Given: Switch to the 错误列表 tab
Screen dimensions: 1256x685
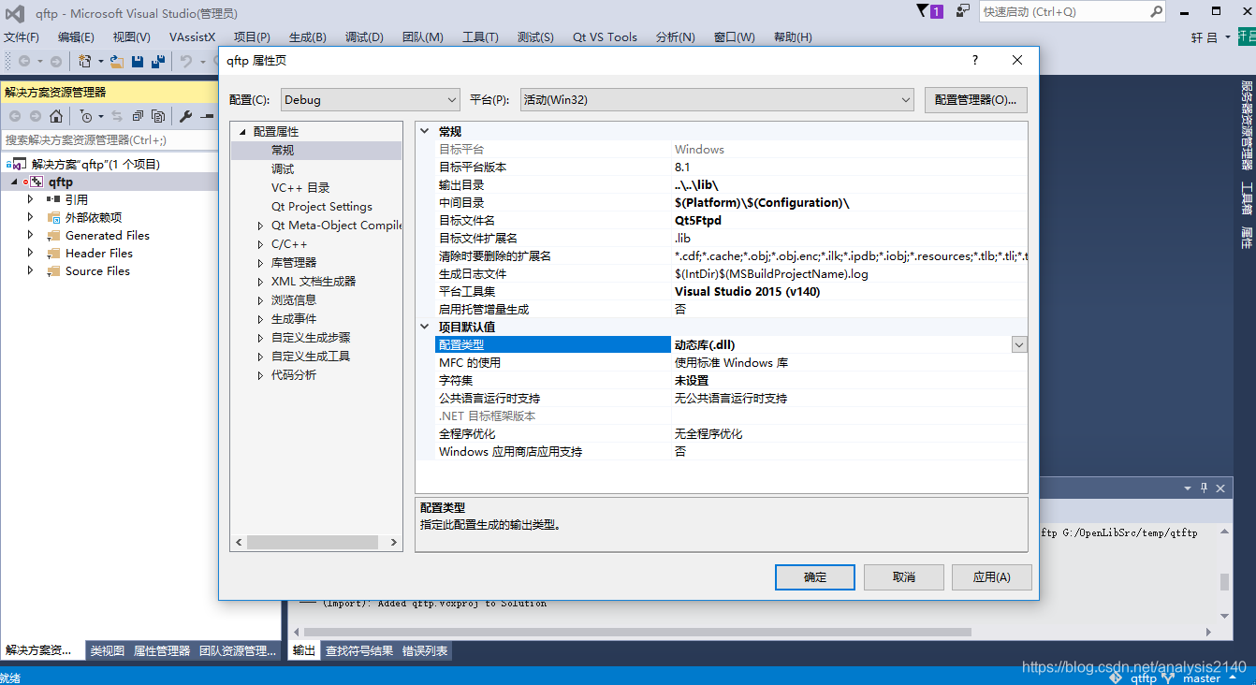Looking at the screenshot, I should (425, 650).
